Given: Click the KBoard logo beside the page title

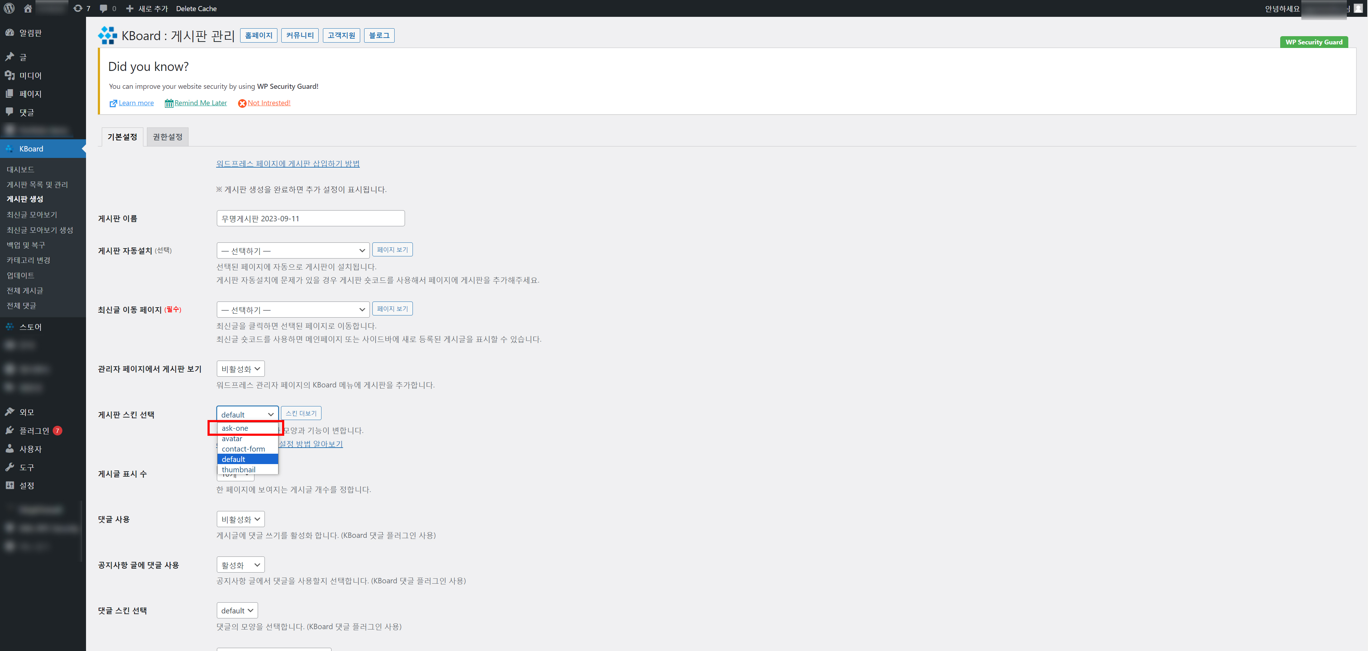Looking at the screenshot, I should (x=107, y=35).
